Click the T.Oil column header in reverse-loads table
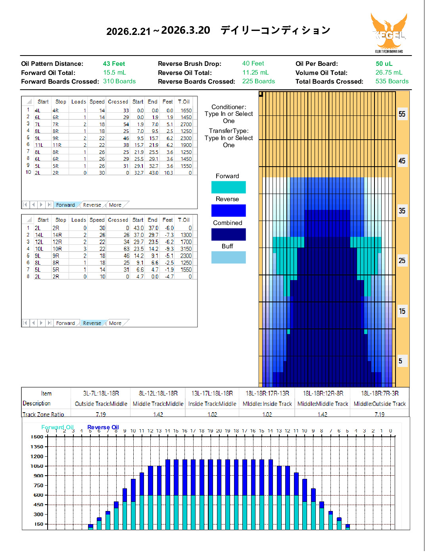Screen dimensions: 432x559 (184, 220)
